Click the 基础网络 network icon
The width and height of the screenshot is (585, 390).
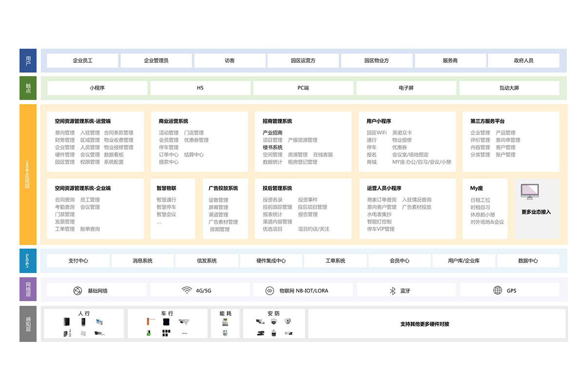(78, 291)
